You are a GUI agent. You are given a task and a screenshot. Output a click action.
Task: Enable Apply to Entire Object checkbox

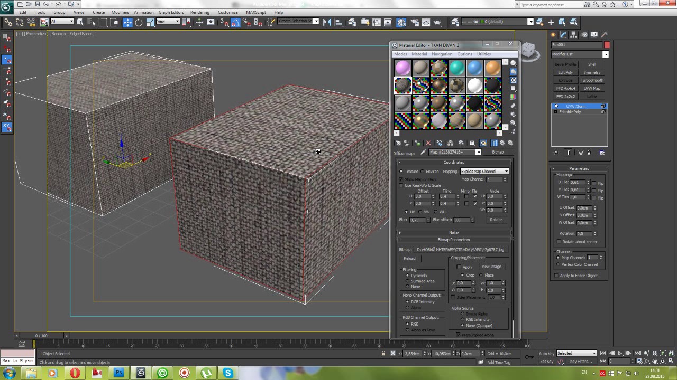556,275
